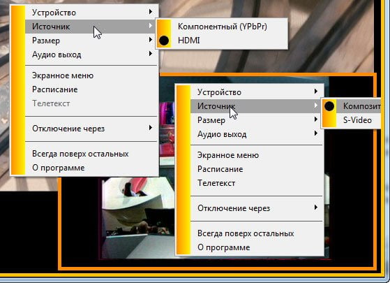Viewport: 390px width, 283px height.
Task: Open Размер submenu in lower-right menu
Action: (257, 120)
